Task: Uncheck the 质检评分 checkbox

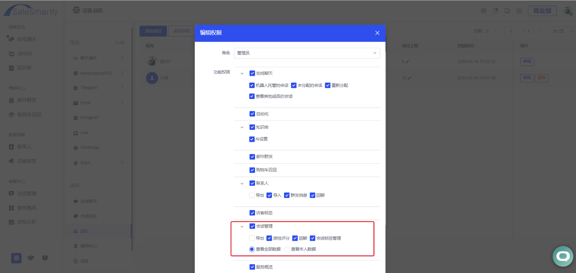Action: pos(269,238)
